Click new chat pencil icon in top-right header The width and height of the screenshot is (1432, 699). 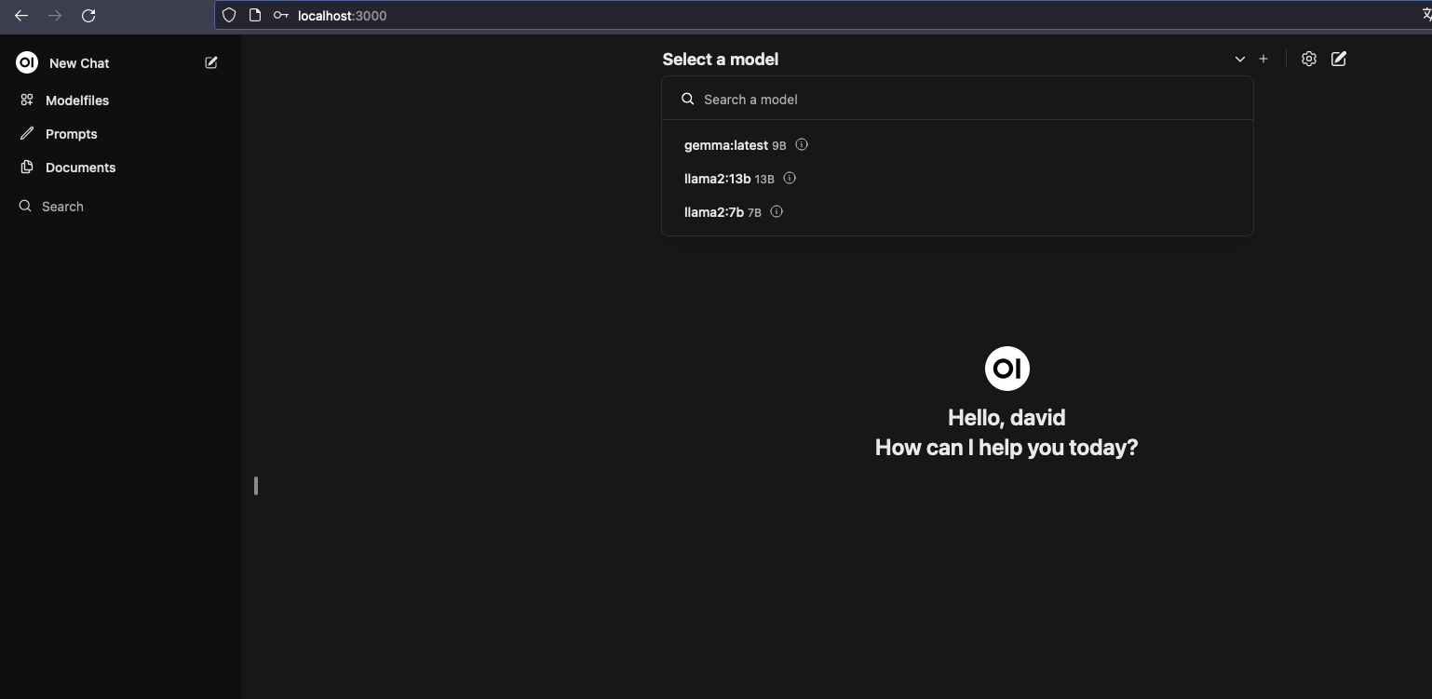point(1338,59)
